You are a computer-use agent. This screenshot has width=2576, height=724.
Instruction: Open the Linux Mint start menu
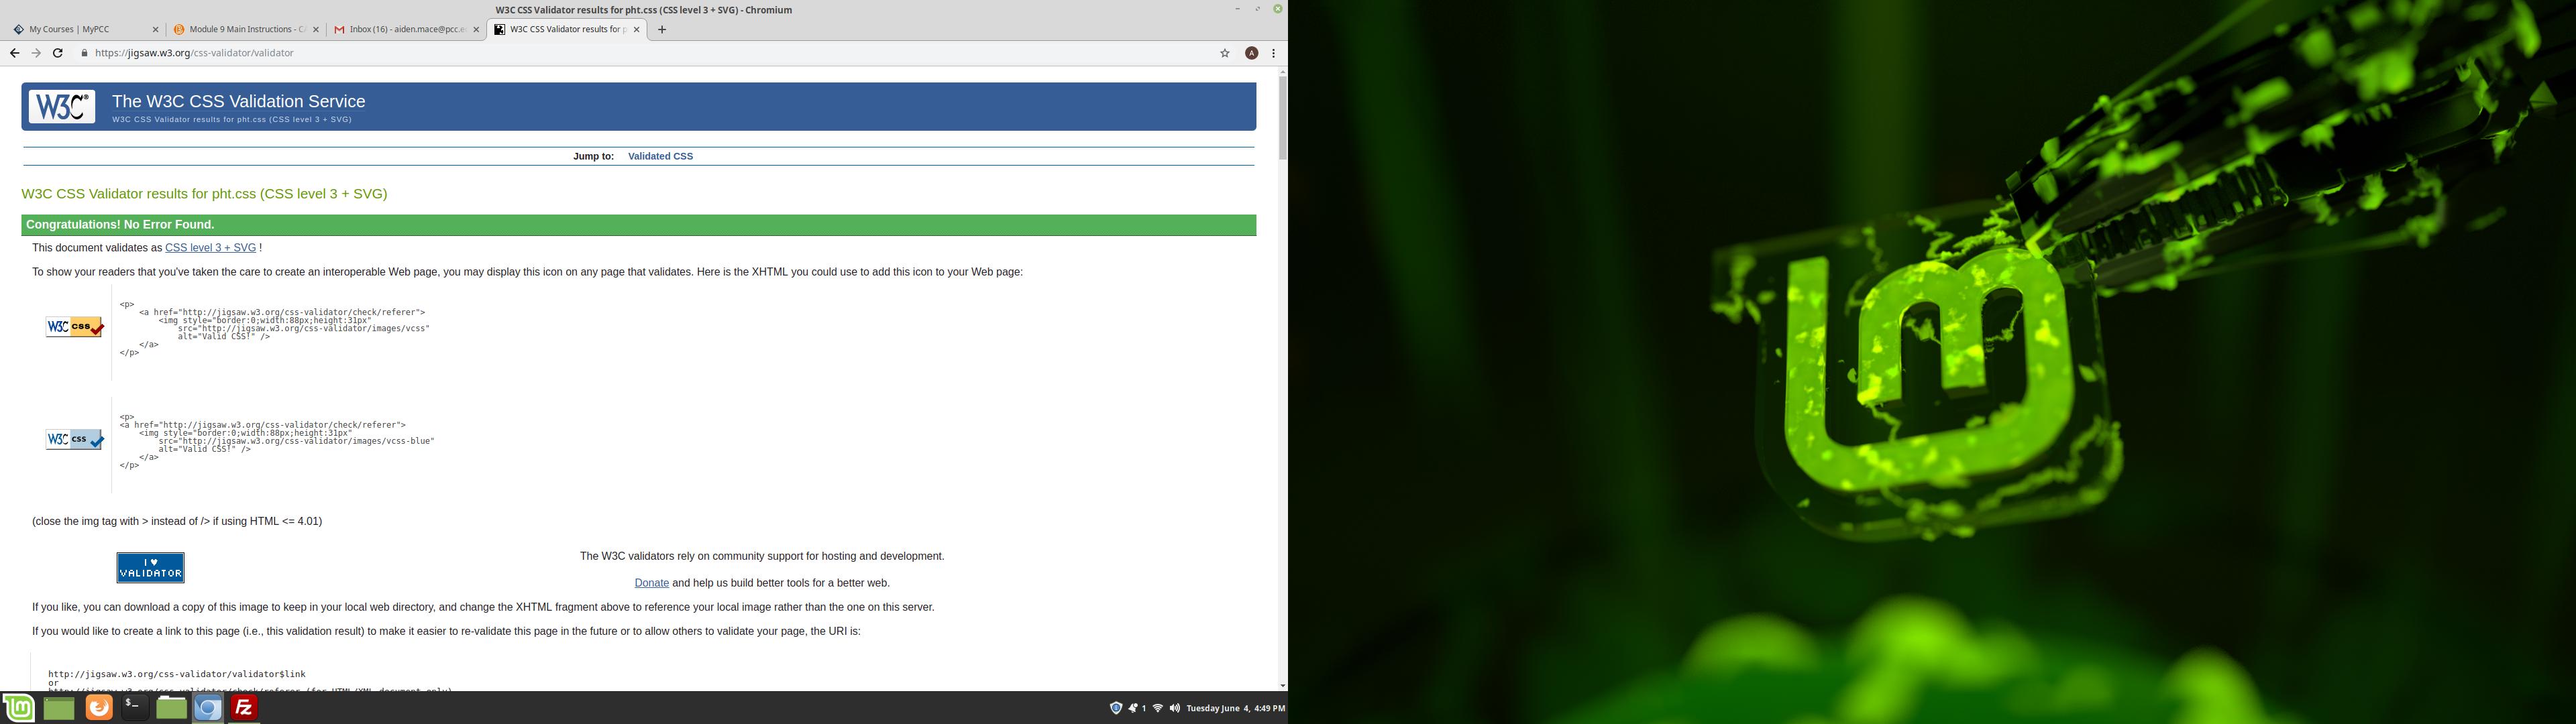pos(19,708)
